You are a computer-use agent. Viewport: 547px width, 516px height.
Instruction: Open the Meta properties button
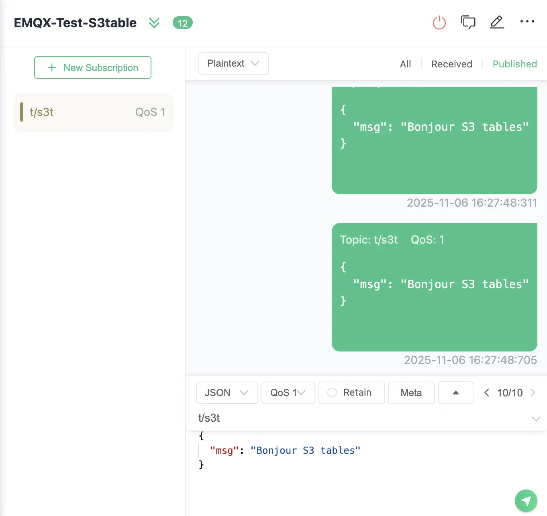(x=411, y=392)
